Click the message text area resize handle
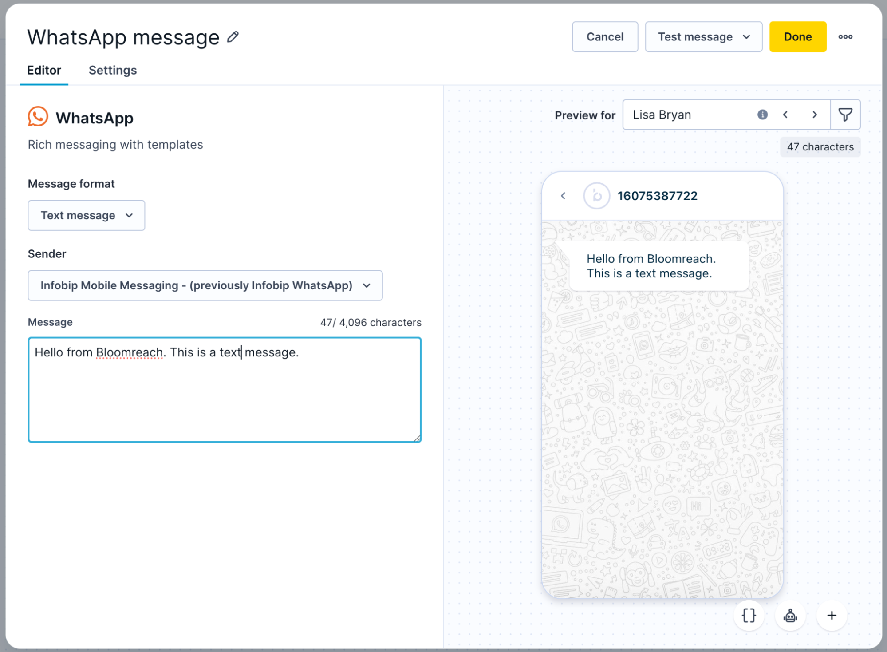The image size is (887, 652). coord(417,439)
